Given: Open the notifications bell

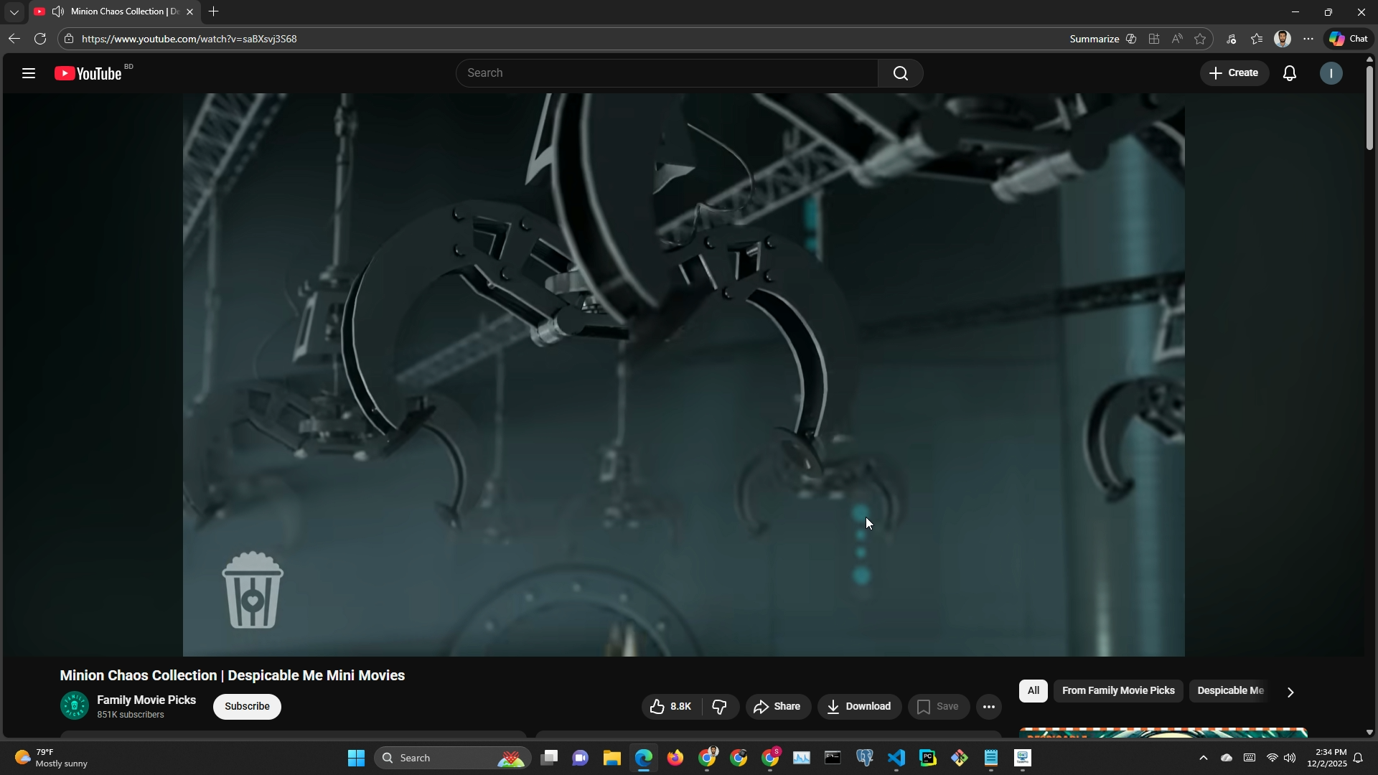Looking at the screenshot, I should 1290,73.
